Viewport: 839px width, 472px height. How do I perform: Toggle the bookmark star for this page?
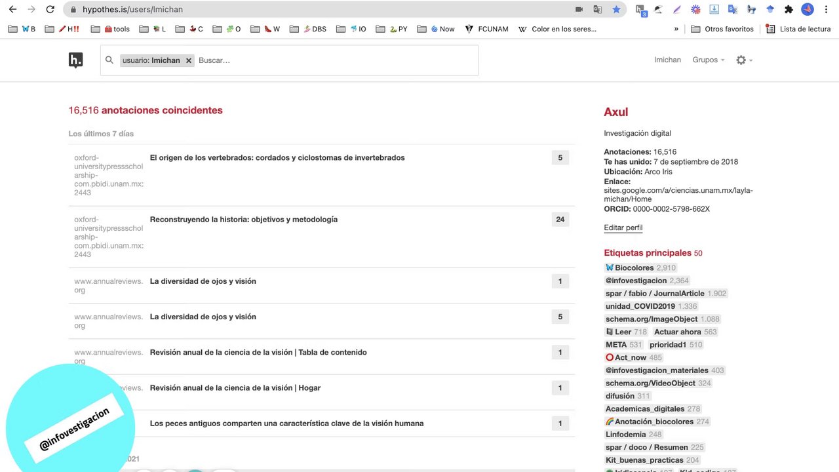616,9
